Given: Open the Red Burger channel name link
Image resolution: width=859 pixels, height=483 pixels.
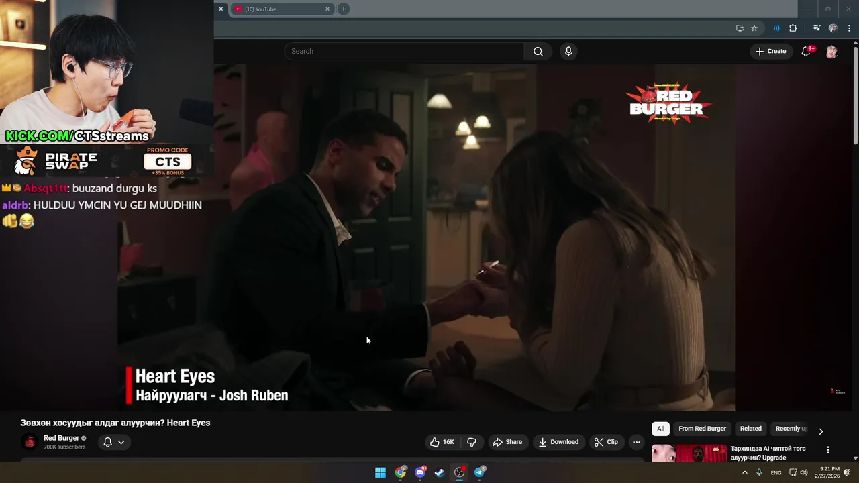Looking at the screenshot, I should (61, 438).
